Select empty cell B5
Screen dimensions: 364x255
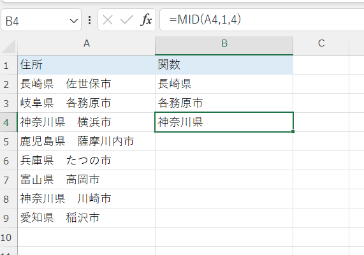[224, 142]
